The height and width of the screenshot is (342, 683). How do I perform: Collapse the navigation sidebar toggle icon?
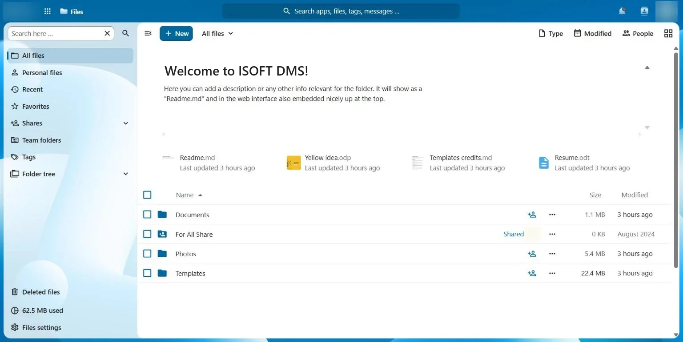[x=148, y=33]
